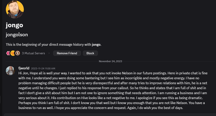Show the 3 Mutual Servers list
Image resolution: width=216 pixels, height=116 pixels.
pyautogui.click(x=33, y=53)
